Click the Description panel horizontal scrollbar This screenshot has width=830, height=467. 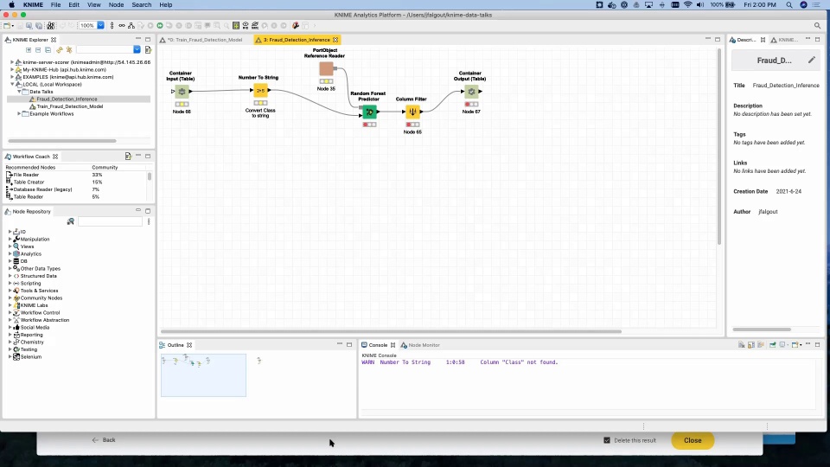pyautogui.click(x=762, y=329)
